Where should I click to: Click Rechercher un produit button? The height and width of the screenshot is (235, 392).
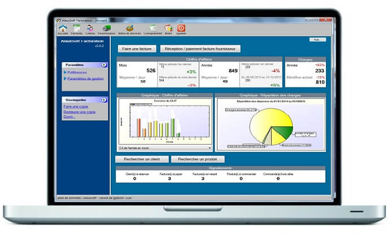198,159
